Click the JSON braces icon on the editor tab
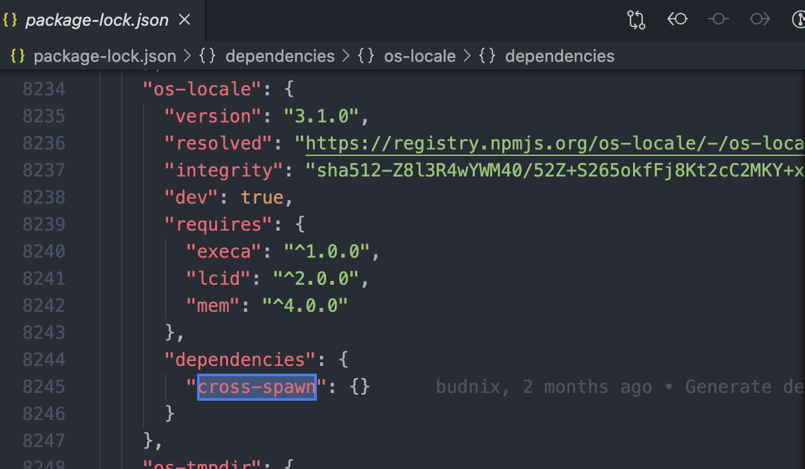This screenshot has width=805, height=469. 9,19
